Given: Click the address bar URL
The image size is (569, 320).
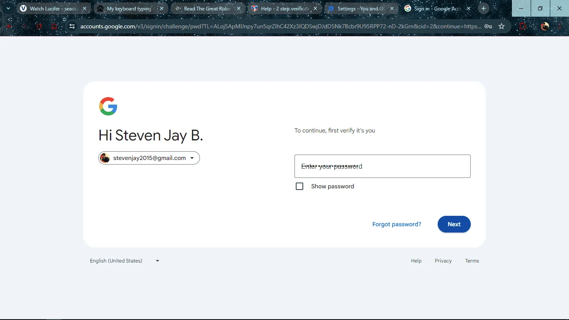Looking at the screenshot, I should pyautogui.click(x=280, y=26).
